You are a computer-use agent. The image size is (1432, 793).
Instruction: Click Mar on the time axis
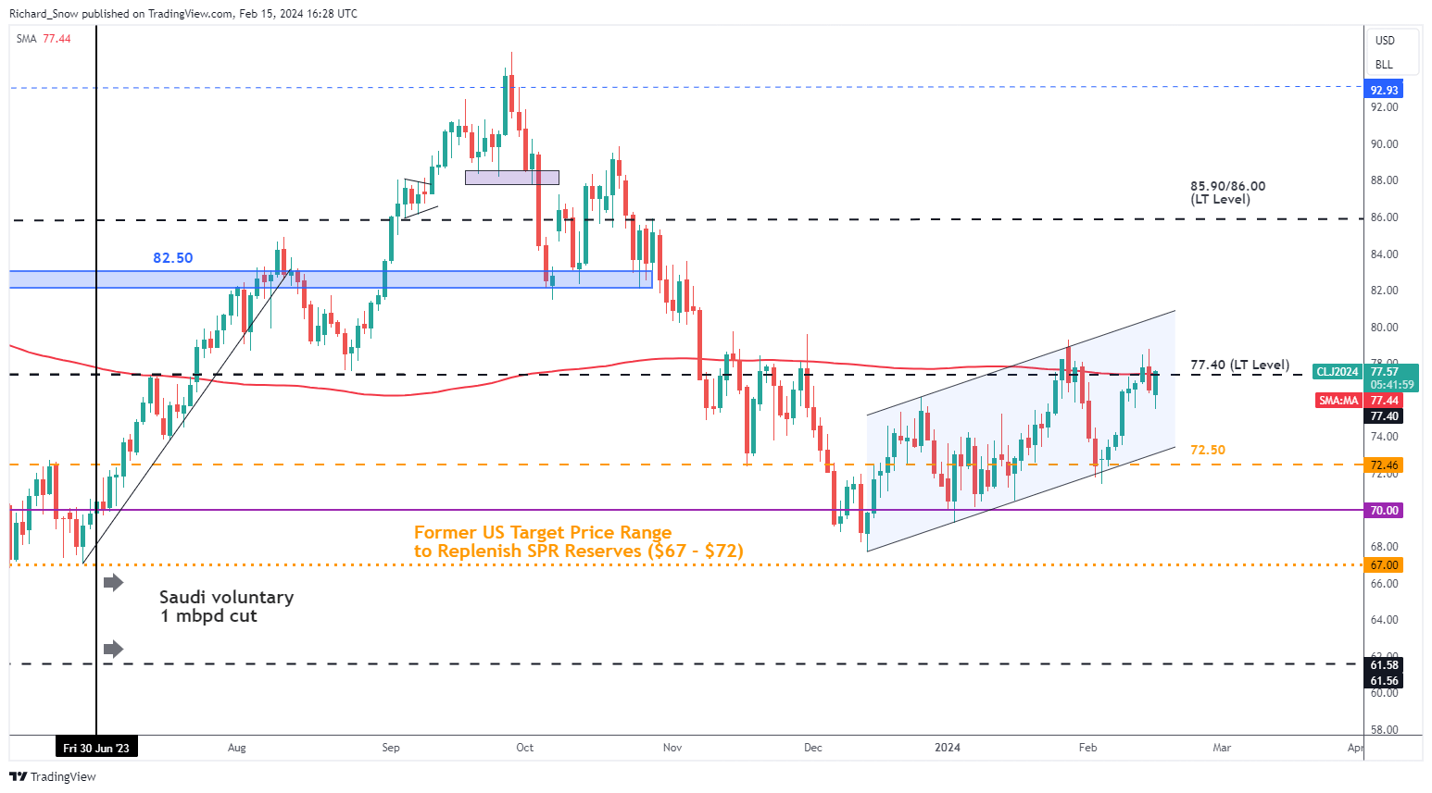click(x=1223, y=748)
